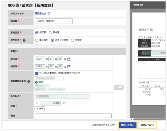This screenshot has width=167, height=131.
Task: Click help icon next to 保存形式
Action: 24,40
